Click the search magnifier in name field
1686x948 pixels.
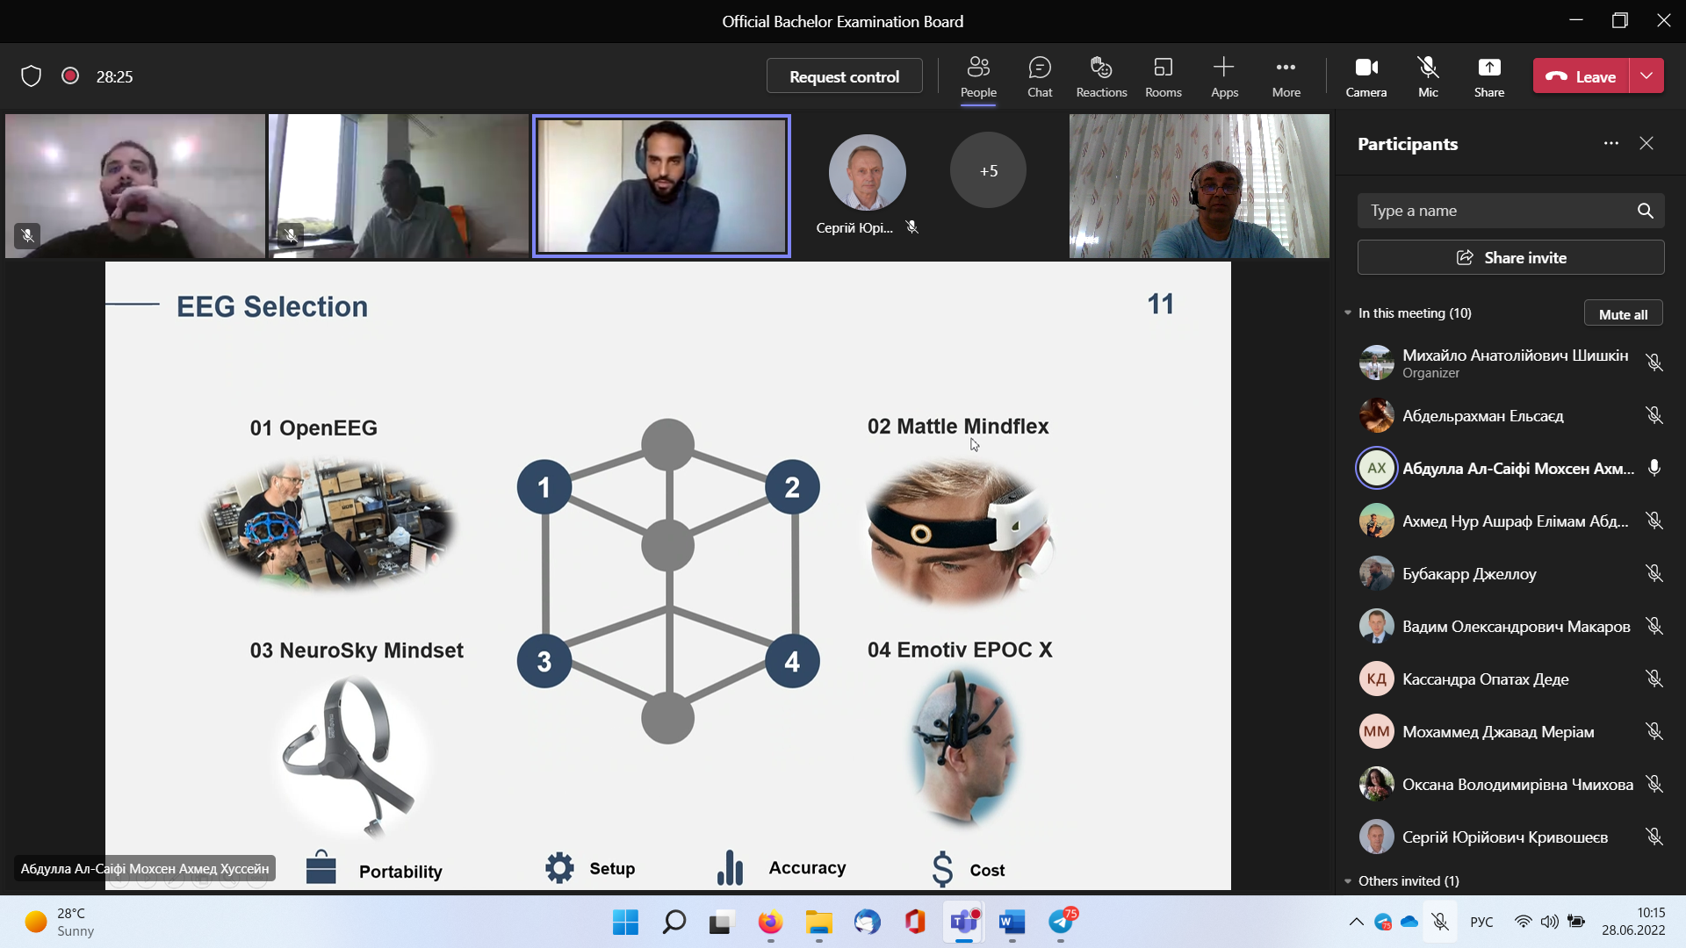coord(1645,211)
